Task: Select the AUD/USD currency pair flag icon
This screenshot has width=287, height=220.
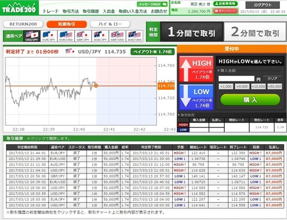Action: pyautogui.click(x=135, y=36)
